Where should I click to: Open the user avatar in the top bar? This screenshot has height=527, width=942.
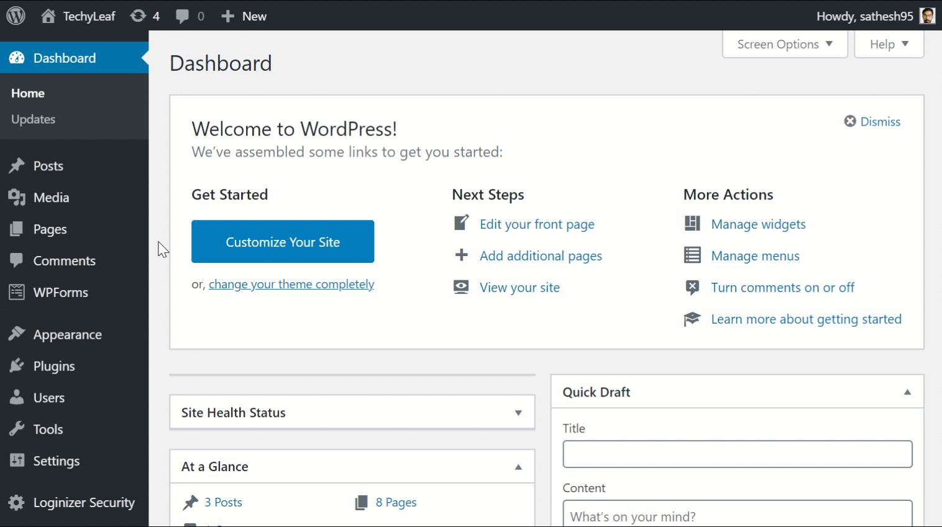[928, 16]
